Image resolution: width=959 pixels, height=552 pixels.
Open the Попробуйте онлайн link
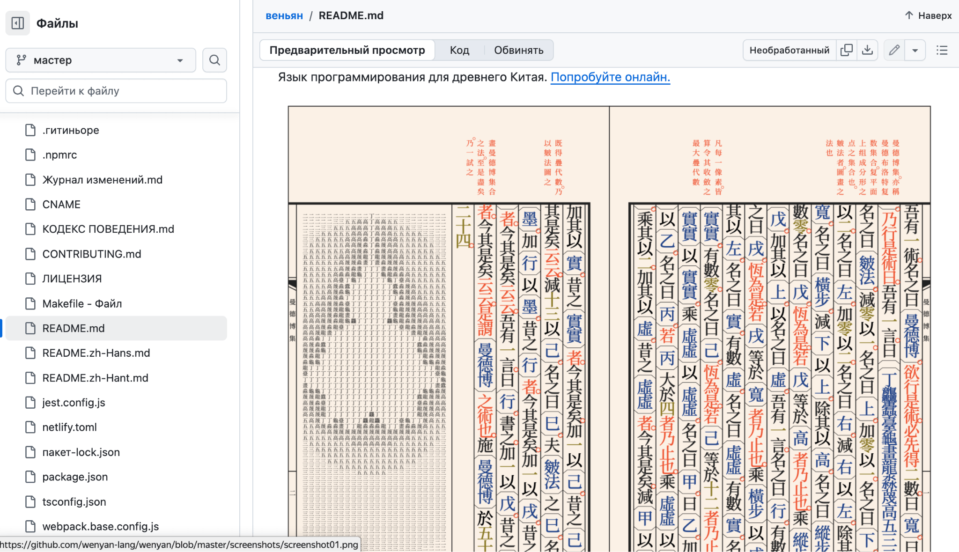pyautogui.click(x=610, y=77)
